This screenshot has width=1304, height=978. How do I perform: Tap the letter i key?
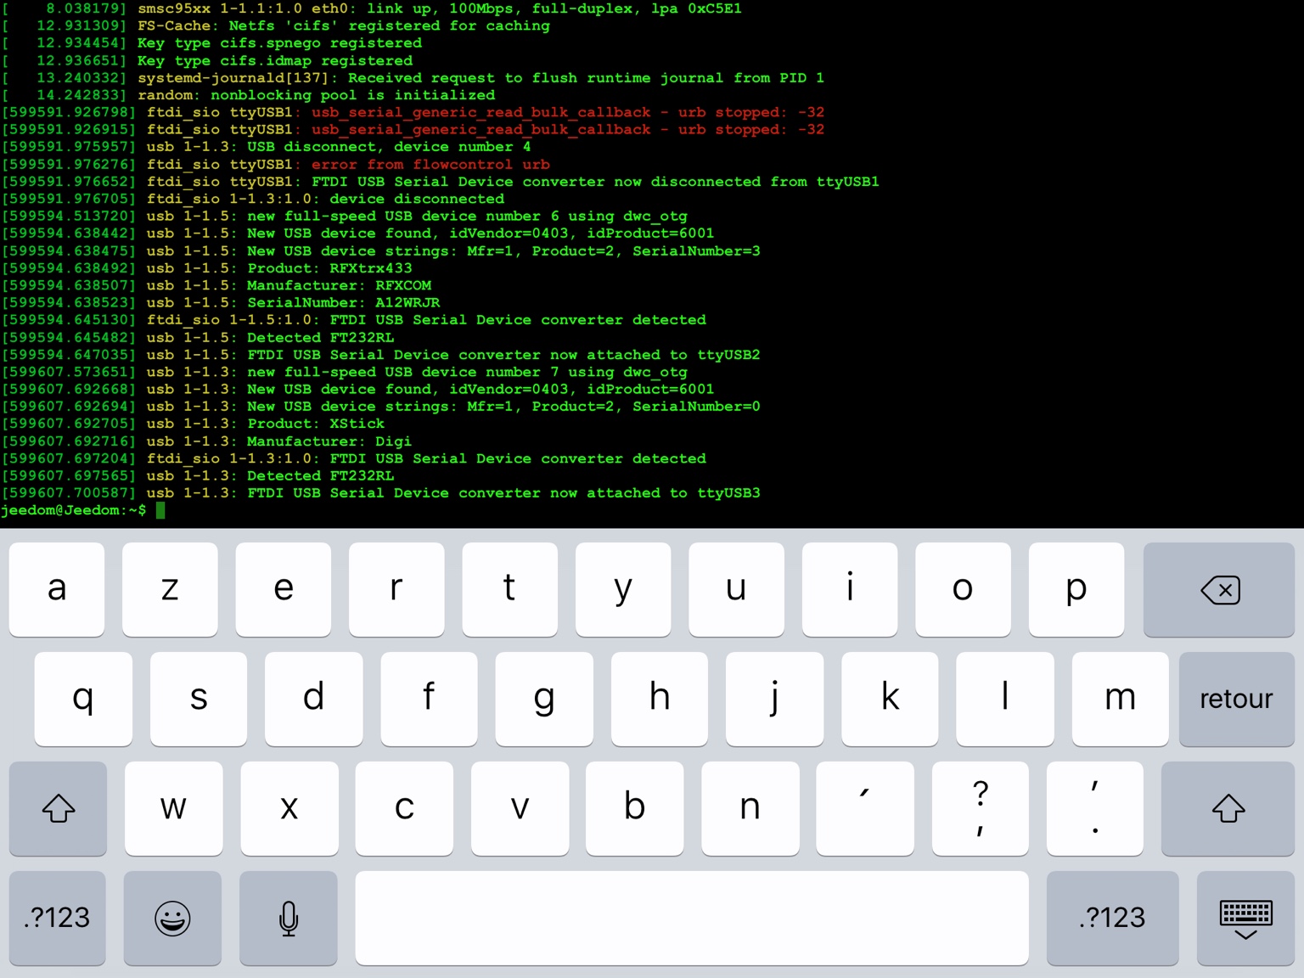850,590
